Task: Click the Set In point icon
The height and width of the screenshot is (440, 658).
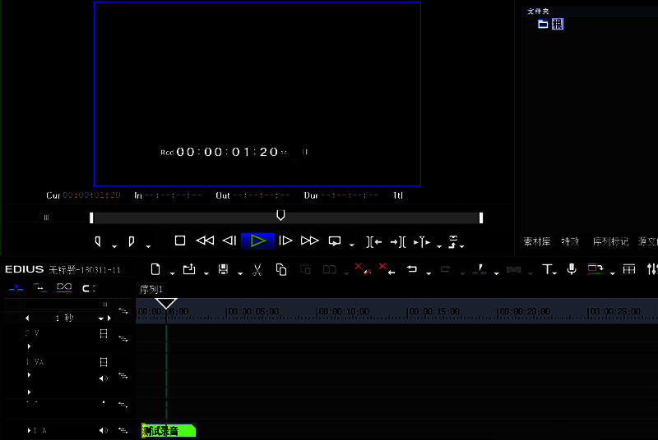Action: [98, 241]
